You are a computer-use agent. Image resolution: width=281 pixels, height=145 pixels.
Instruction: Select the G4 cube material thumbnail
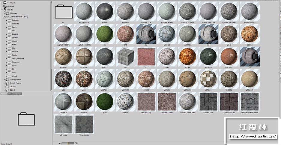coord(125,57)
